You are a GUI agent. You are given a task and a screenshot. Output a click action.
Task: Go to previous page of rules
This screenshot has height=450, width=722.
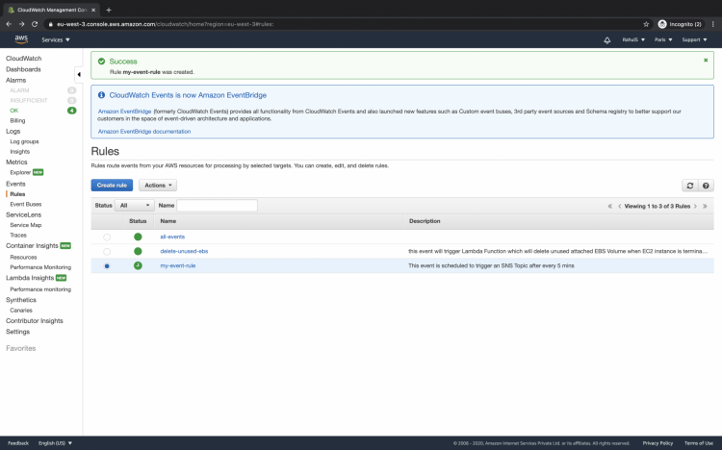coord(619,206)
